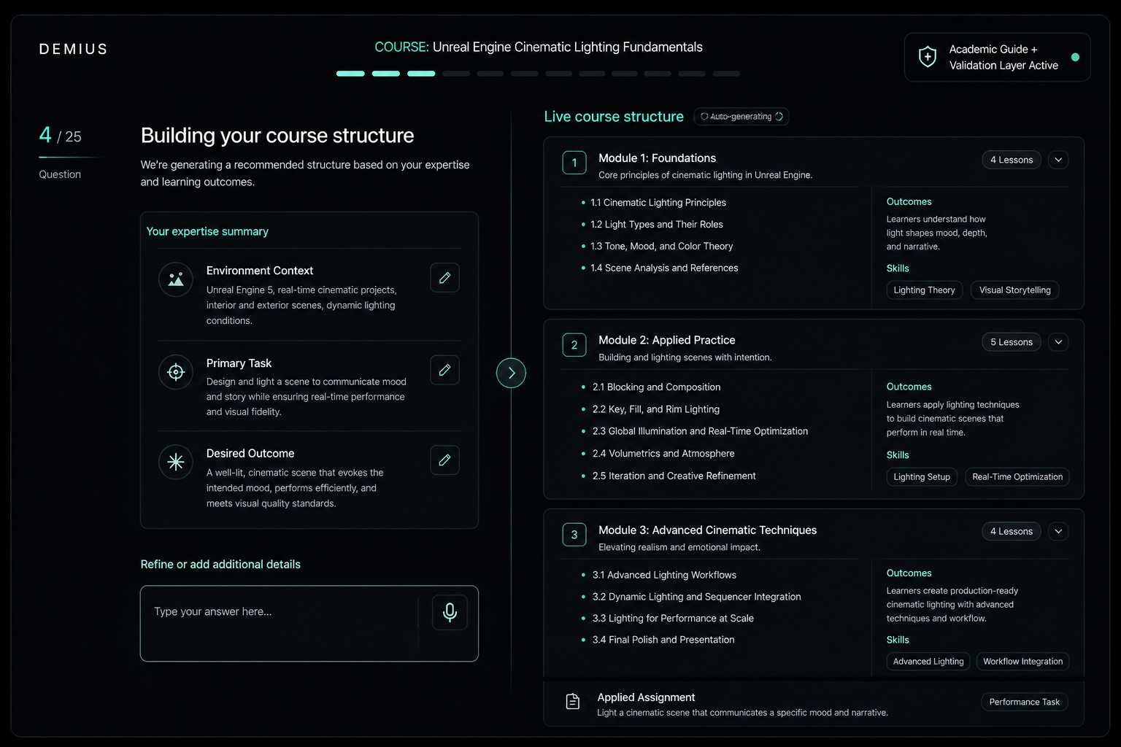Click the 'Module 1: Foundations' title
This screenshot has height=747, width=1121.
657,158
